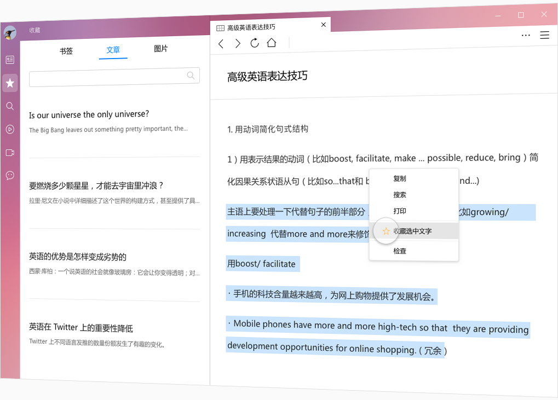
Task: Open the news feed sidebar icon
Action: pos(10,60)
